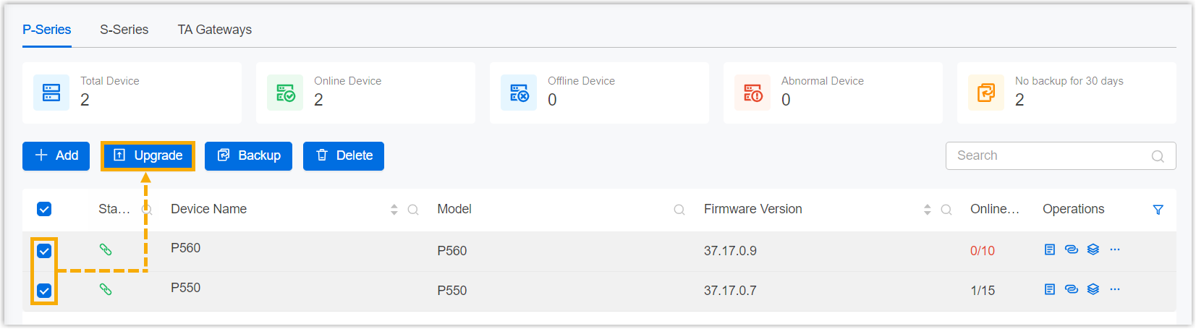Toggle the select-all header checkbox
The height and width of the screenshot is (329, 1196).
click(x=44, y=209)
